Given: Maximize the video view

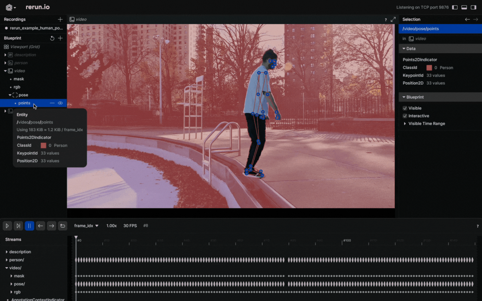Looking at the screenshot, I should [x=393, y=19].
